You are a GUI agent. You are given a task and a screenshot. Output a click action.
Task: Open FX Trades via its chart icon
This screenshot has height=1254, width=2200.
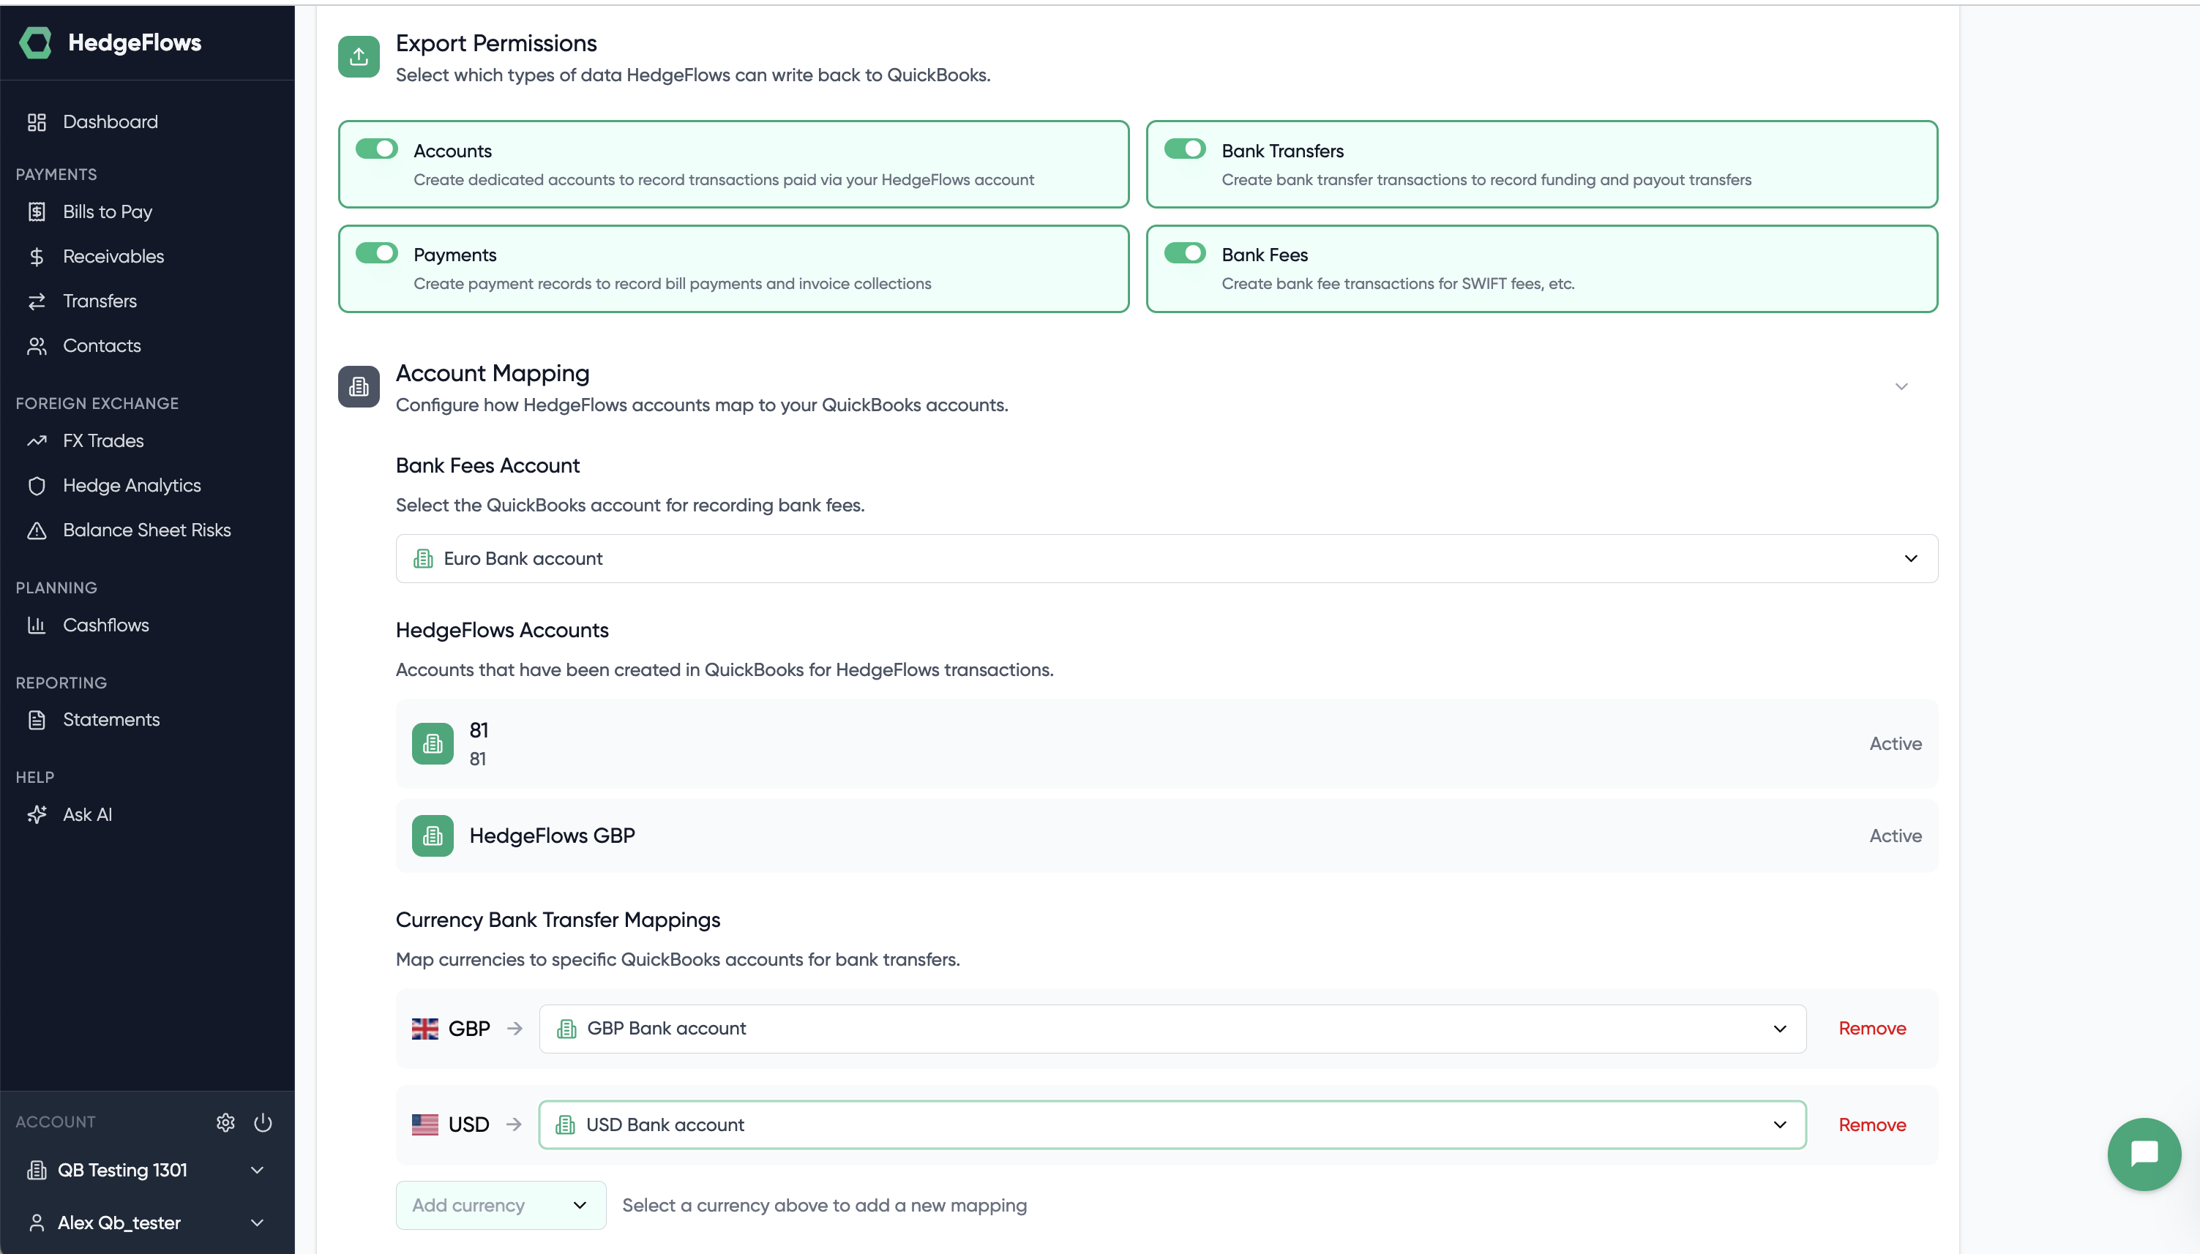coord(37,440)
